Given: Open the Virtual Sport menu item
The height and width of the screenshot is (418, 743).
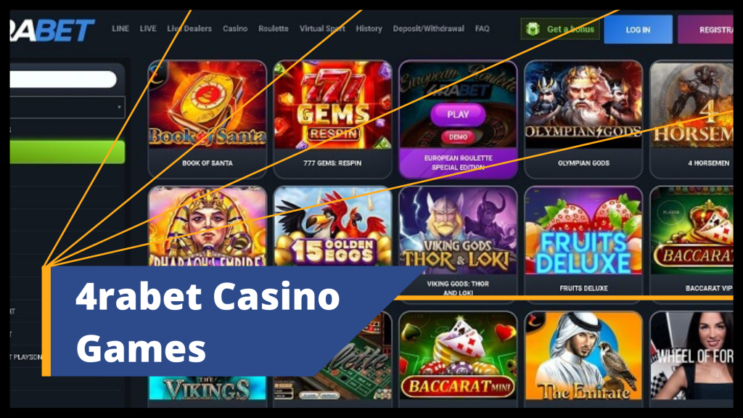Looking at the screenshot, I should [322, 28].
